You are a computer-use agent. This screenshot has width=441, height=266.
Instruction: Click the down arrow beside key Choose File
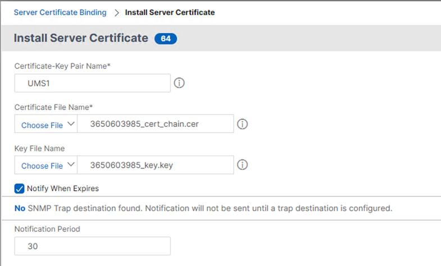pyautogui.click(x=70, y=165)
